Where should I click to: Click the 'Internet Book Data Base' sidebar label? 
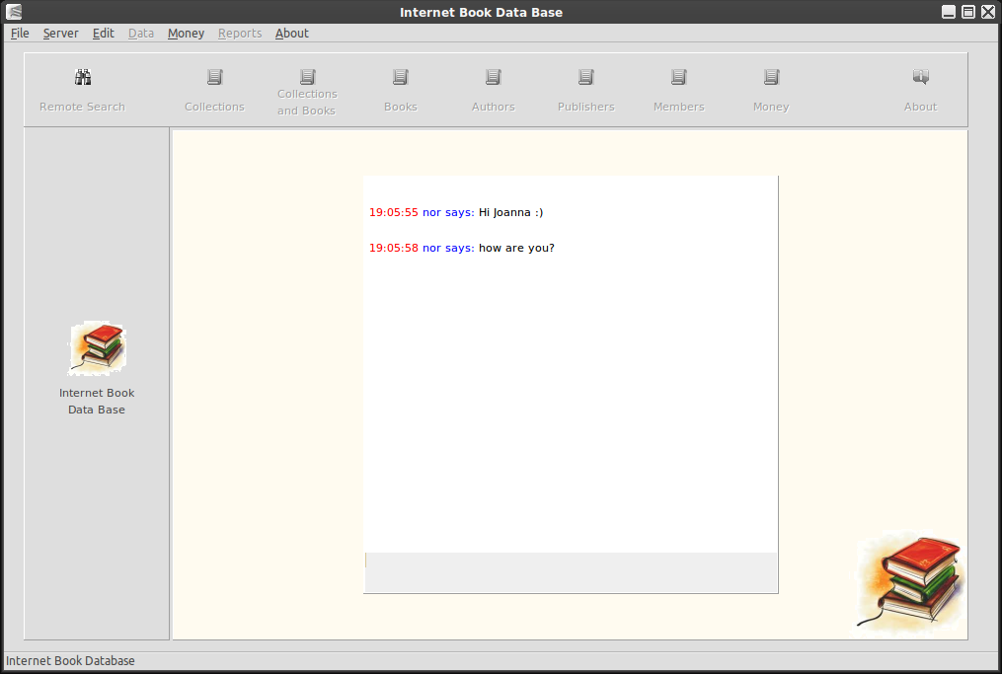pyautogui.click(x=97, y=402)
